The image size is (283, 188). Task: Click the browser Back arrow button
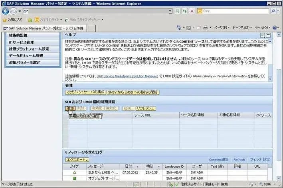[6, 11]
